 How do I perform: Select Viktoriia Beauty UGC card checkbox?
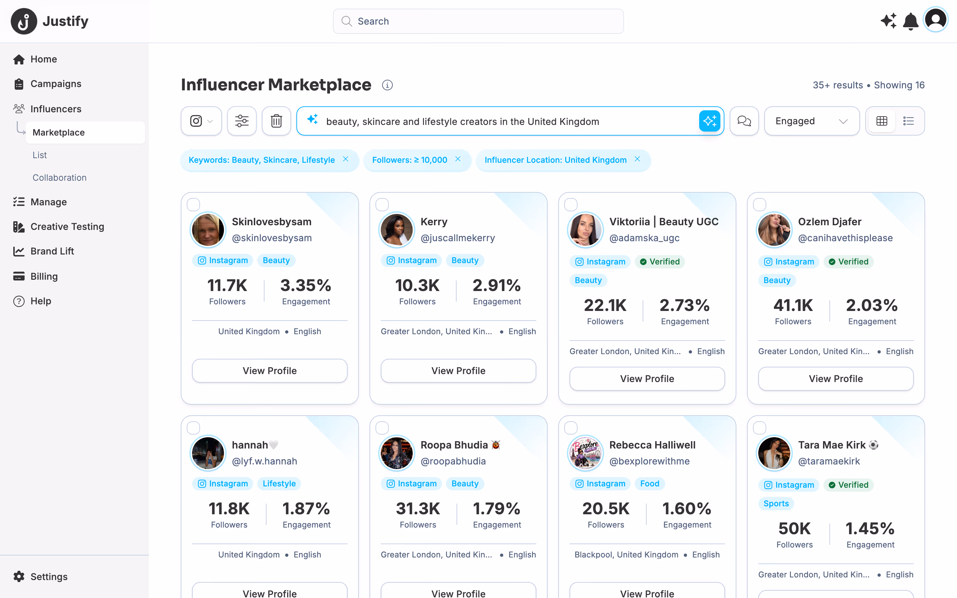571,204
